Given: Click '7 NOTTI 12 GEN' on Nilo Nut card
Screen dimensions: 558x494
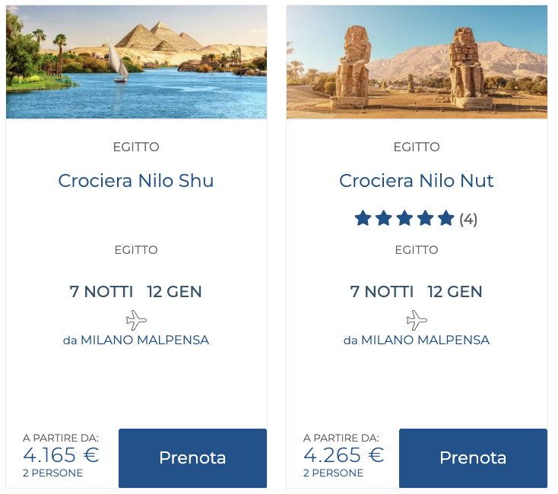Looking at the screenshot, I should pos(417,292).
